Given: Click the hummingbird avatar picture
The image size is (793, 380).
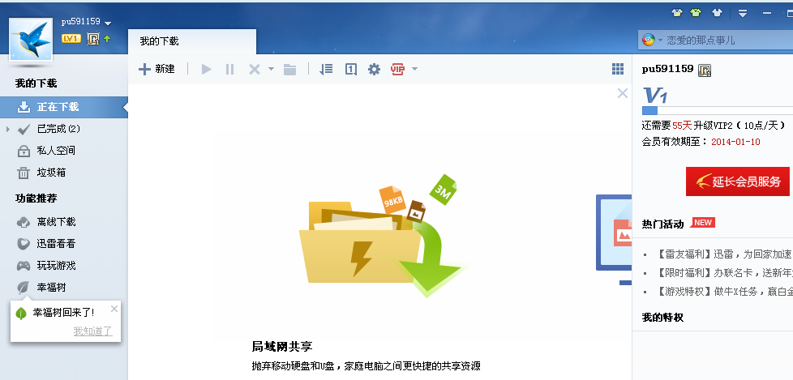Looking at the screenshot, I should click(x=31, y=40).
